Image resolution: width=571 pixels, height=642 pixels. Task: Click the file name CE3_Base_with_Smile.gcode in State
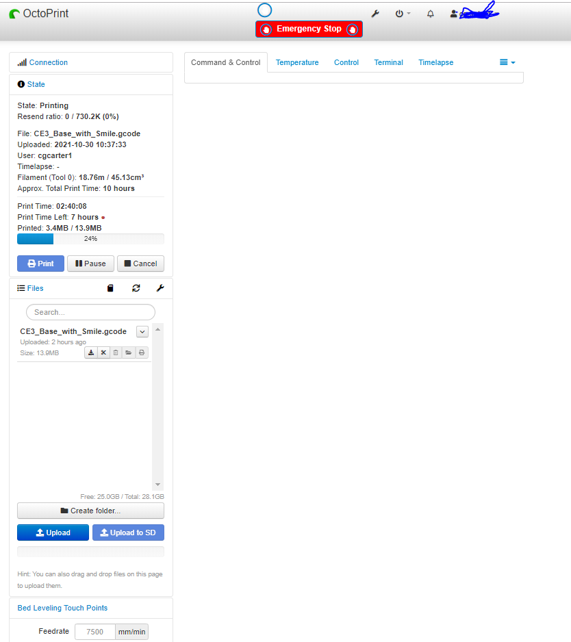(x=87, y=133)
